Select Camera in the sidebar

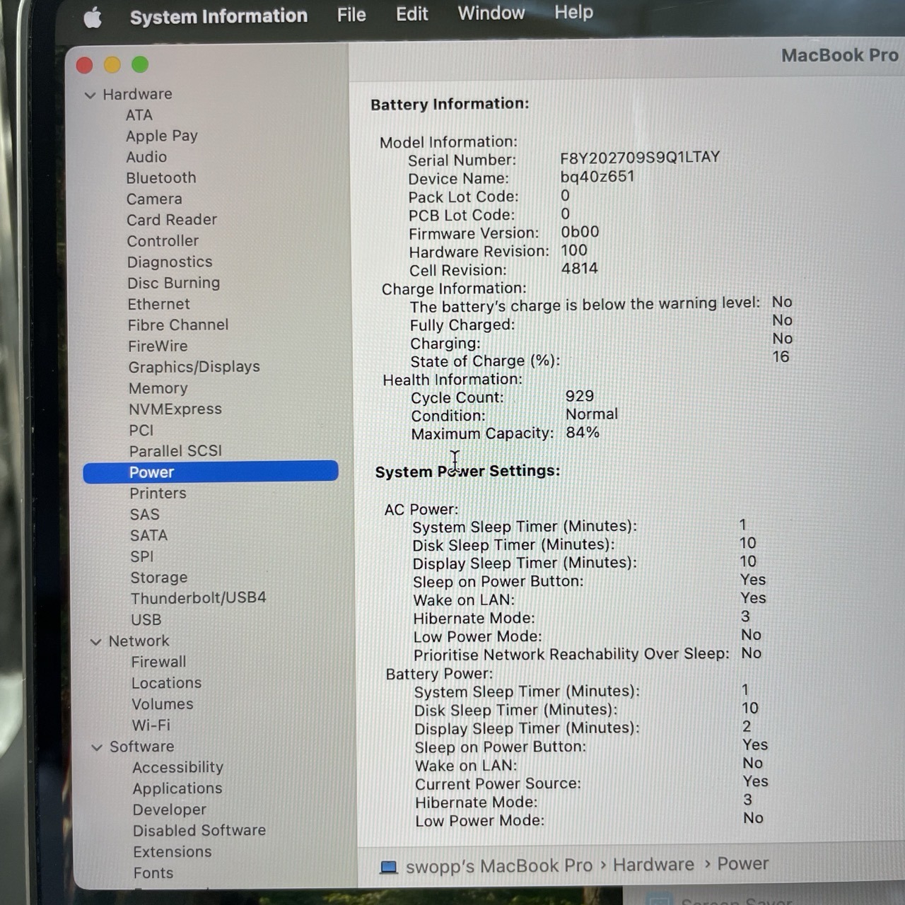tap(154, 199)
